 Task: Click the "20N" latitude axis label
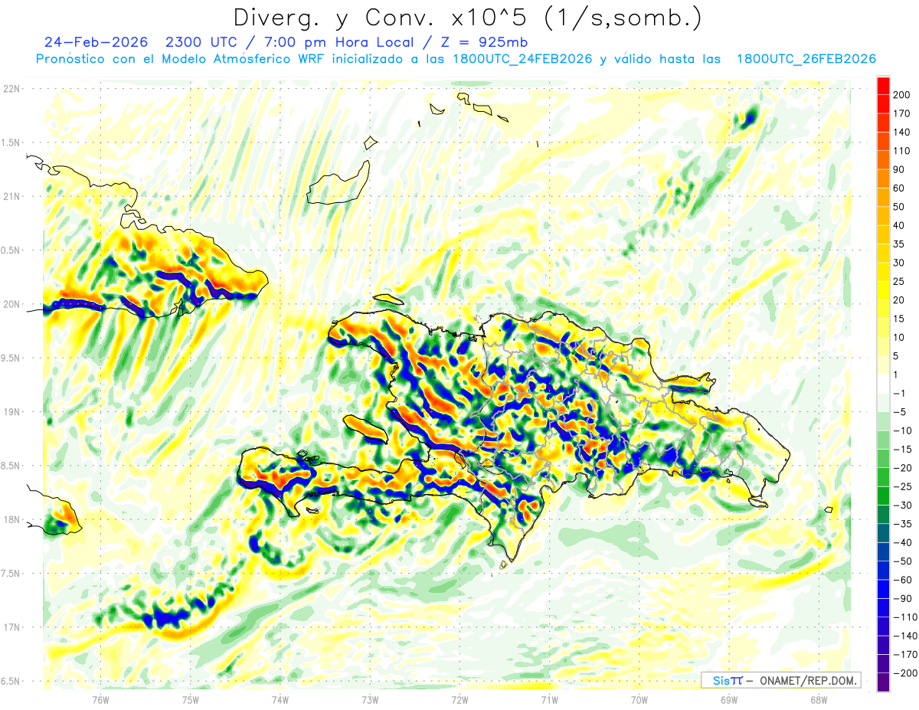12,304
